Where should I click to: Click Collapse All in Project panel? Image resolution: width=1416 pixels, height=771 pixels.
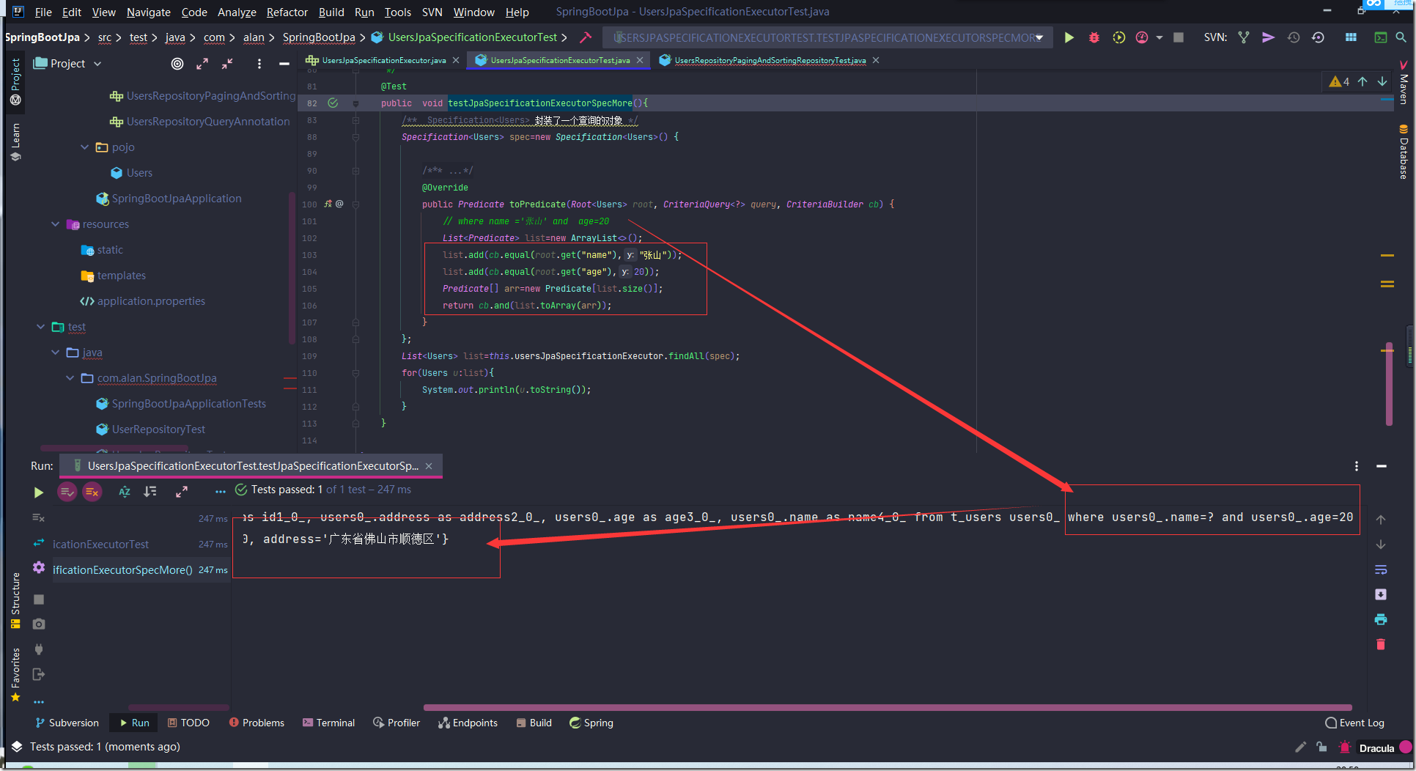tap(227, 64)
